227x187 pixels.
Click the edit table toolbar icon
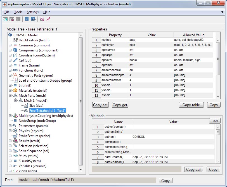42,19
